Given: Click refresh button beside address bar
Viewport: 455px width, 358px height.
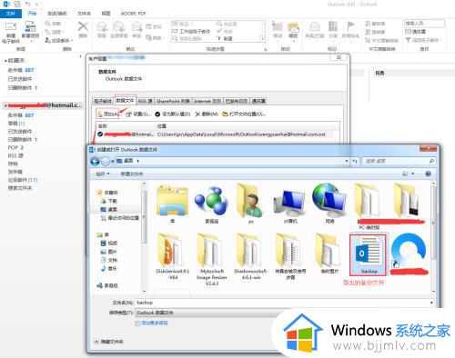Looking at the screenshot, I should pos(356,161).
